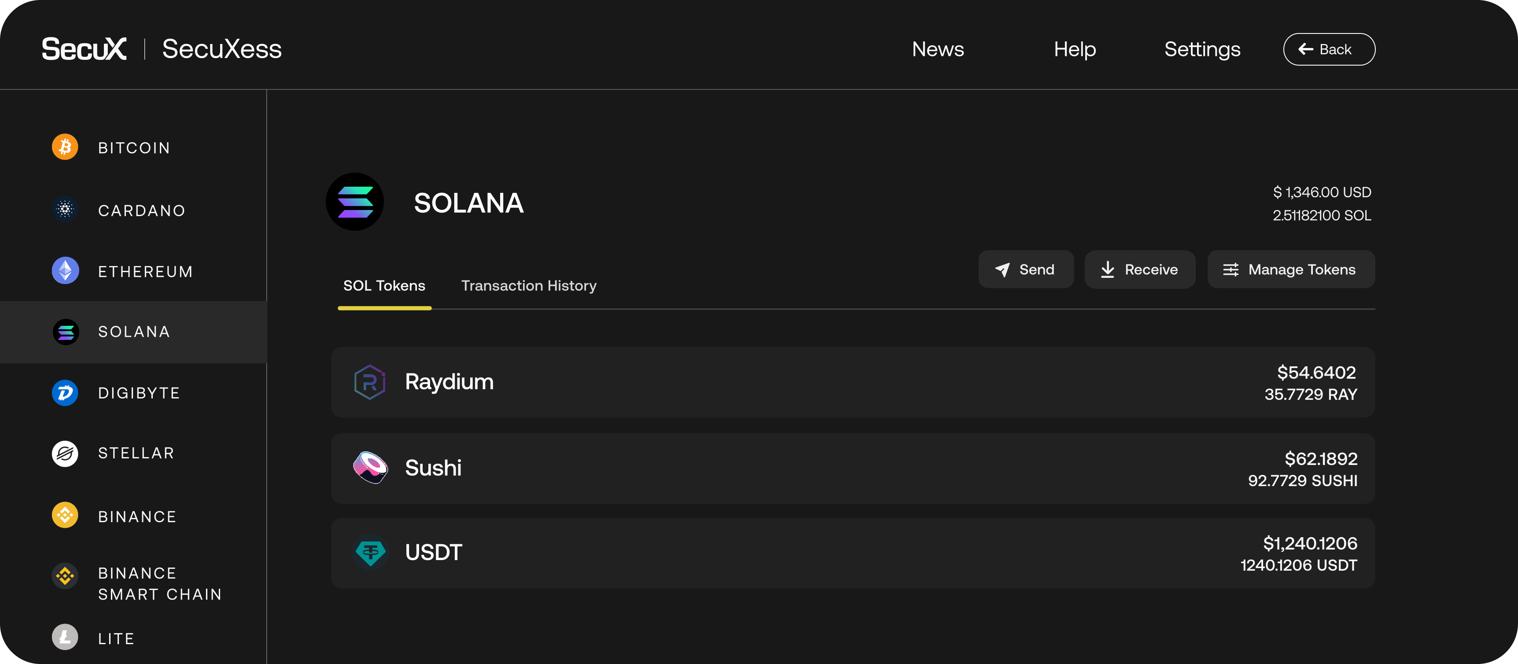This screenshot has width=1518, height=664.
Task: Click the SecuX logo
Action: pos(84,49)
